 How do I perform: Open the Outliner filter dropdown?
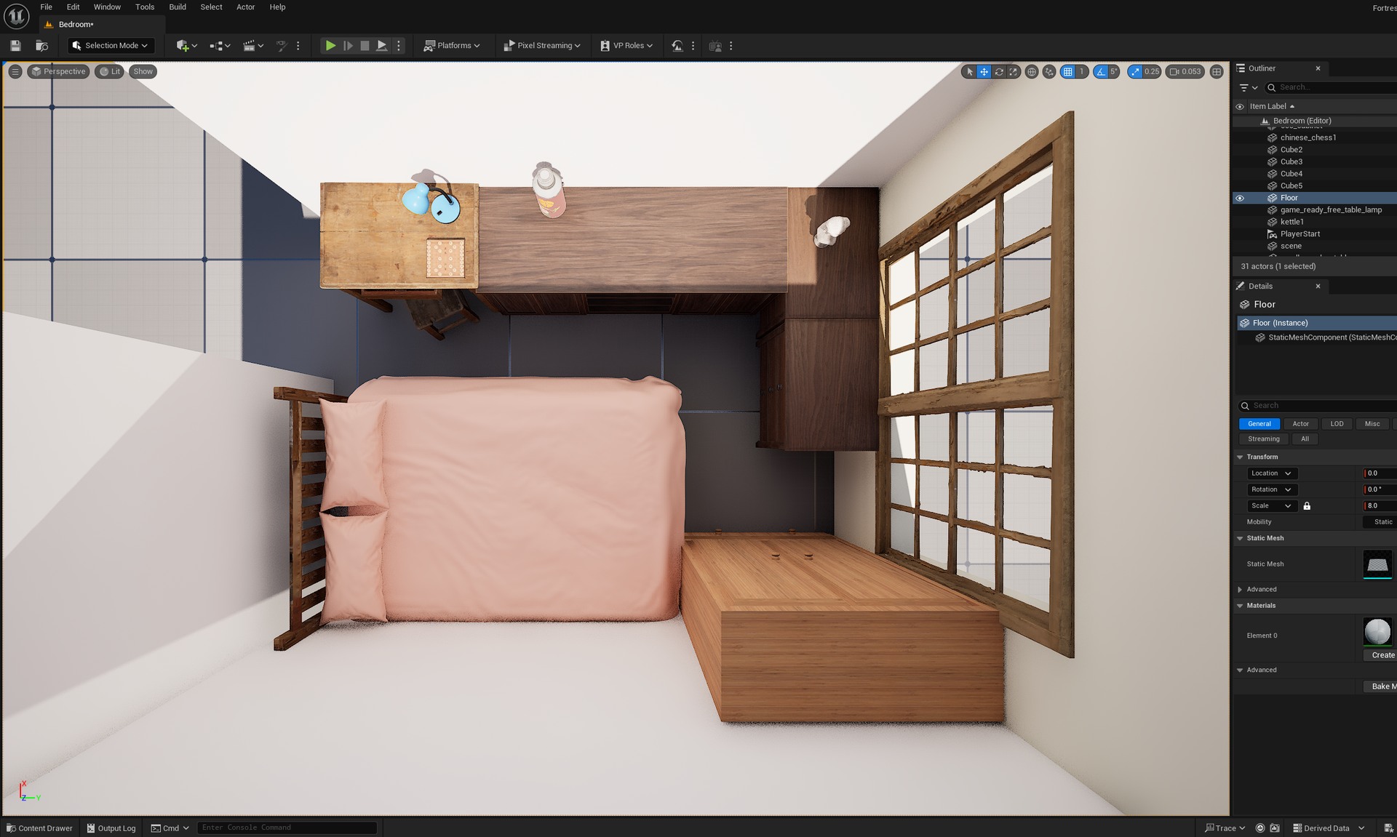[1248, 87]
